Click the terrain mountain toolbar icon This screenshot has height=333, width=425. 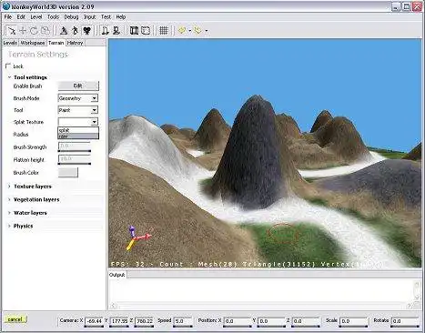(x=64, y=30)
